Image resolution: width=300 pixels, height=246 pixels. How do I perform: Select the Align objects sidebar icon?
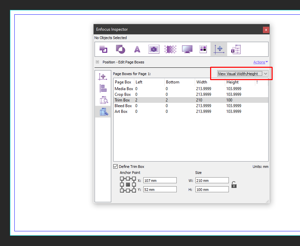pyautogui.click(x=103, y=88)
